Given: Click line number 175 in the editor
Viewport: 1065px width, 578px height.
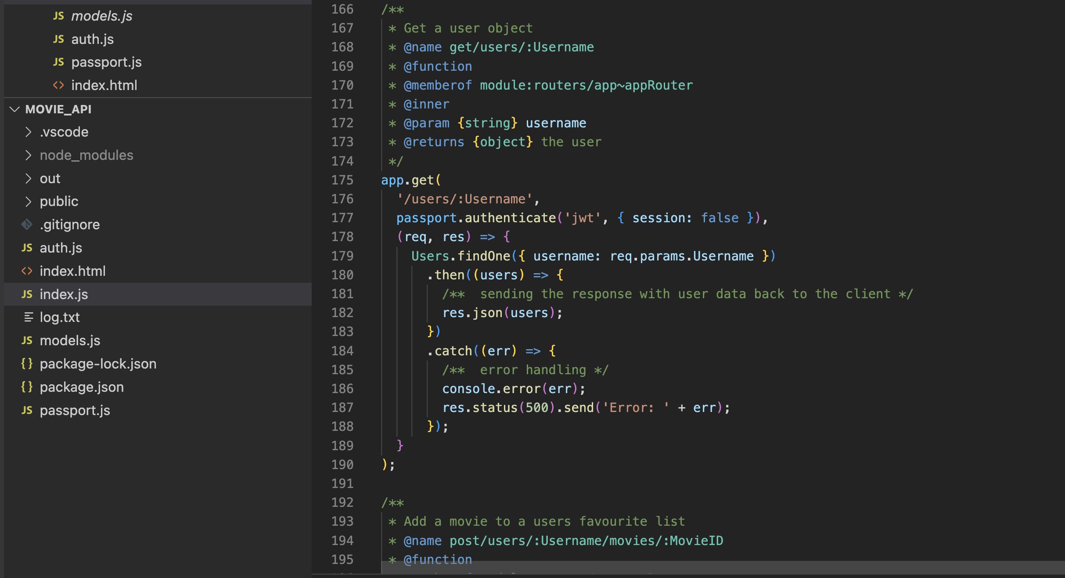Looking at the screenshot, I should click(x=342, y=180).
